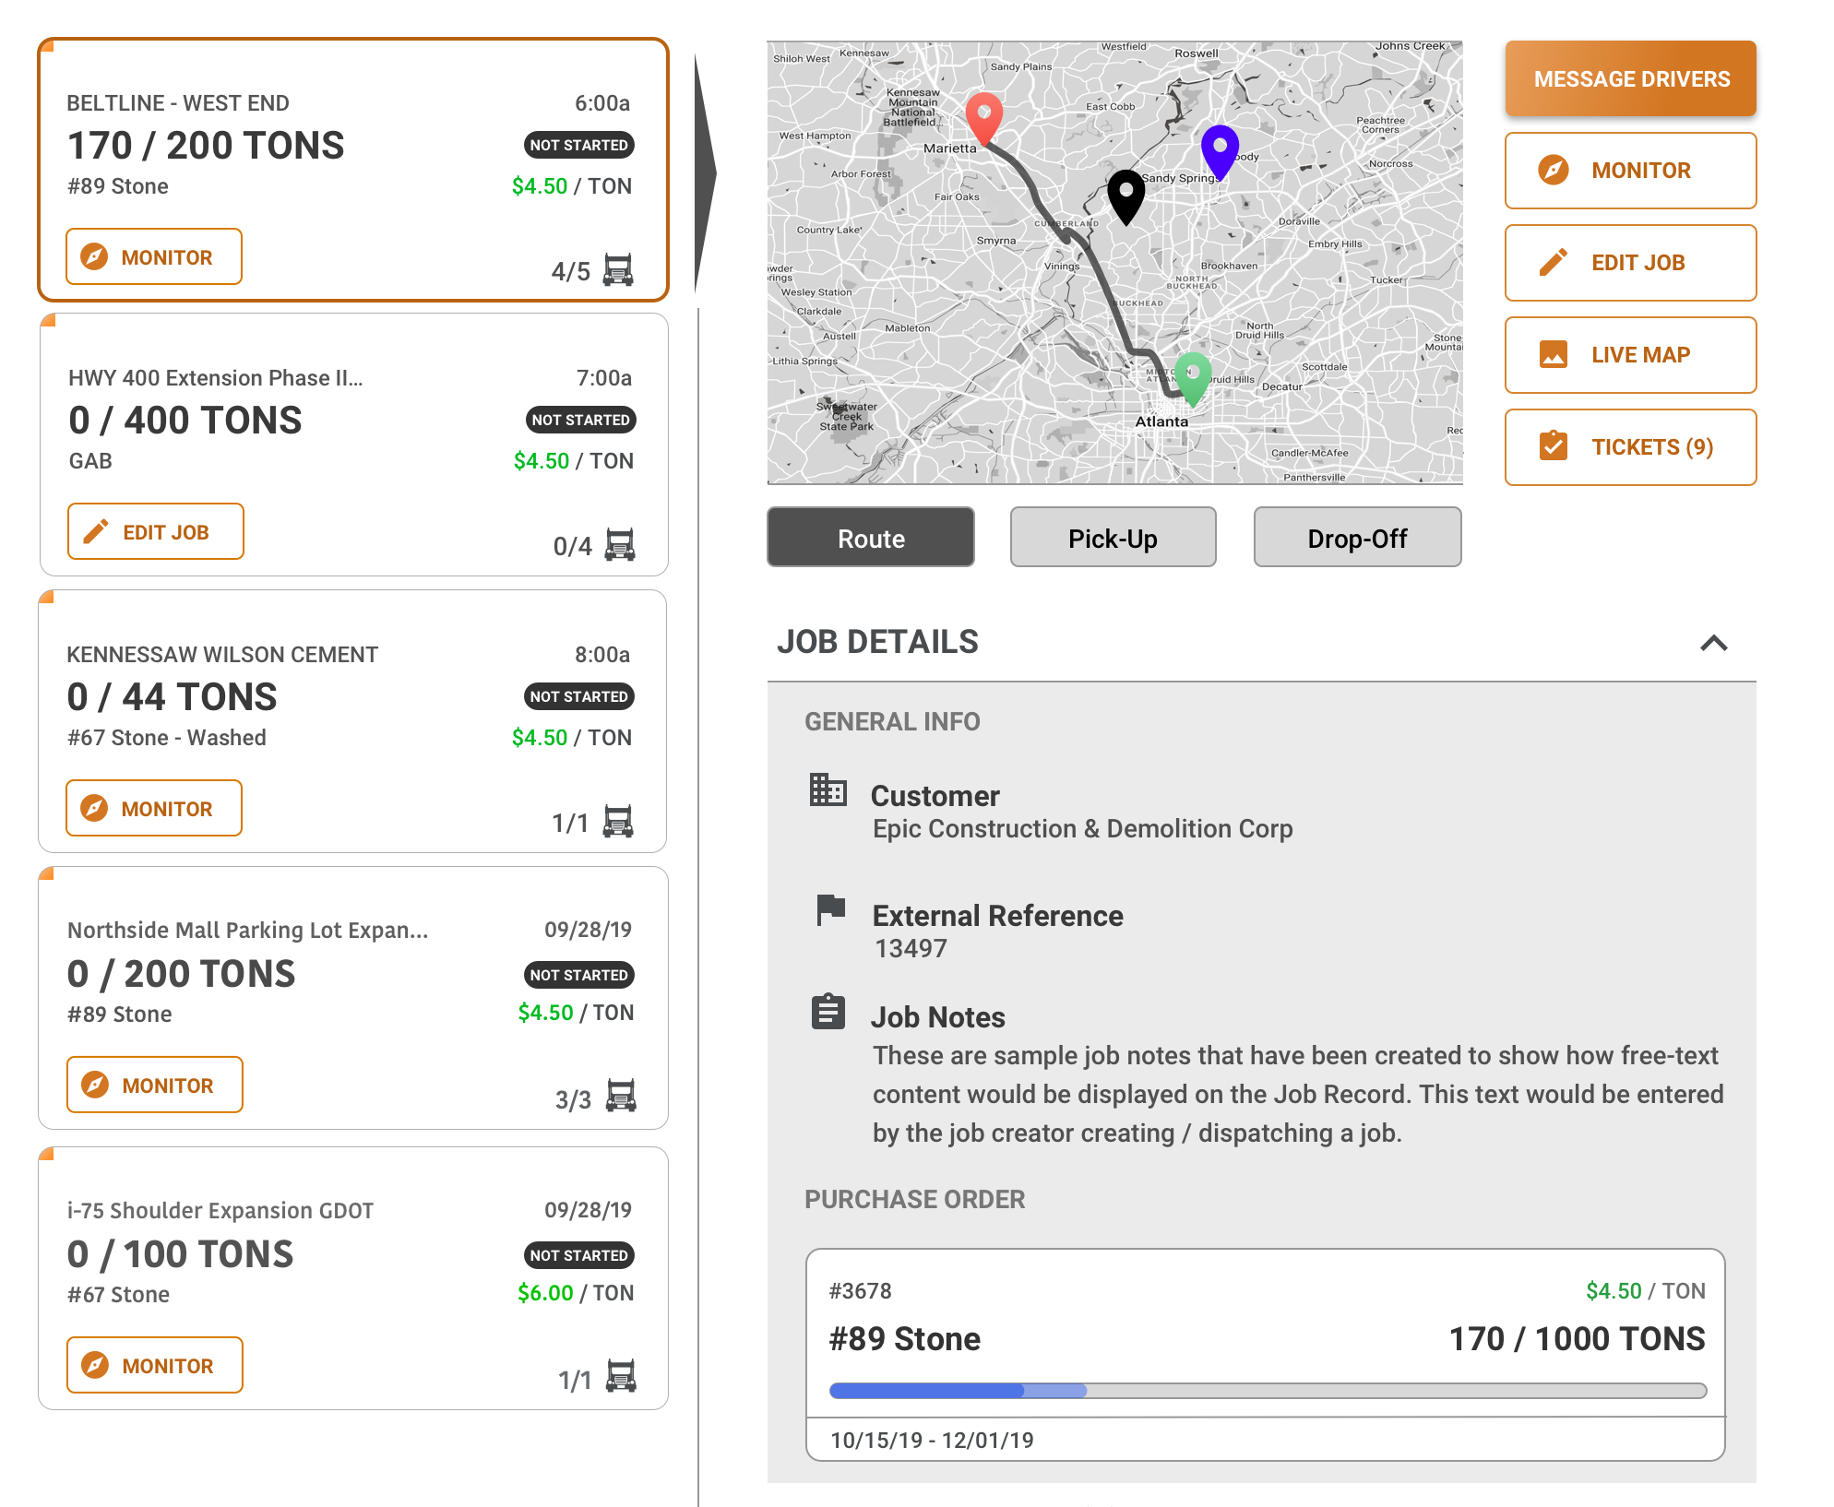Screen dimensions: 1834x1507
Task: Click the truck icon on Kennessaw Wilson Cement card
Action: click(x=616, y=820)
